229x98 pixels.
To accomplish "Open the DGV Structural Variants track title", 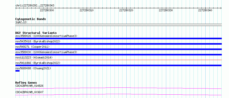I will (36, 33).
